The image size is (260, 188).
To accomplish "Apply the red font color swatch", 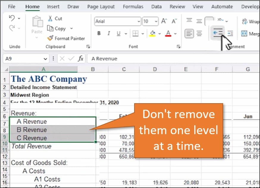I will click(x=168, y=33).
